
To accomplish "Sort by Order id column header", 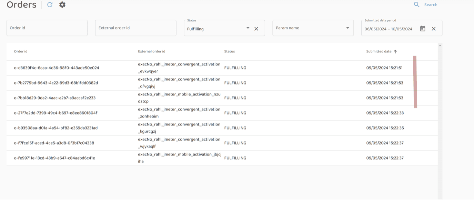I will click(21, 51).
